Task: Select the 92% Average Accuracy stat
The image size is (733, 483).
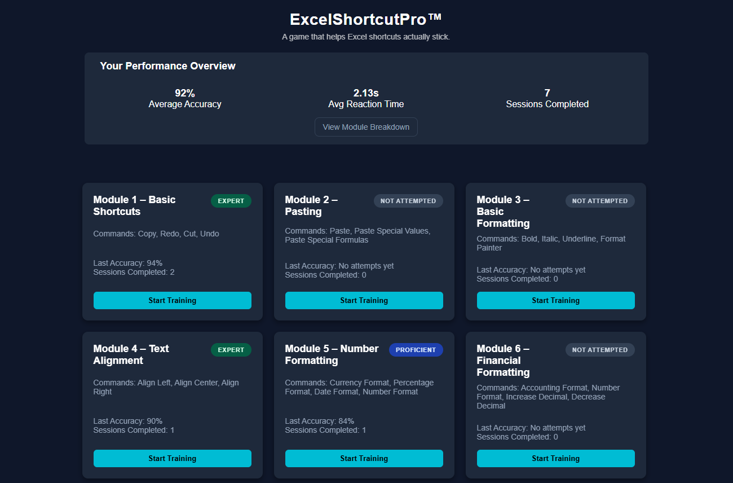Action: [184, 98]
